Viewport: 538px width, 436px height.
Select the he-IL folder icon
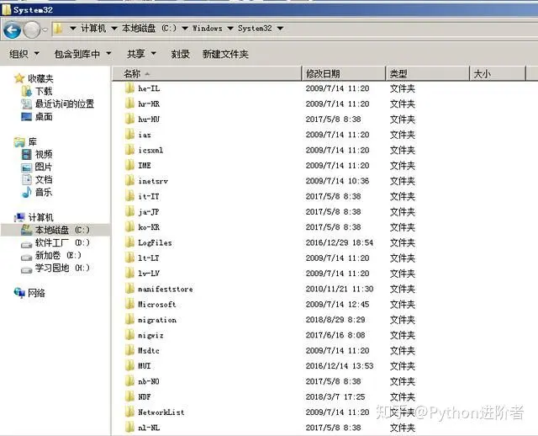point(129,88)
